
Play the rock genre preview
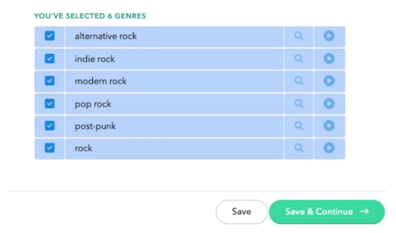(329, 148)
